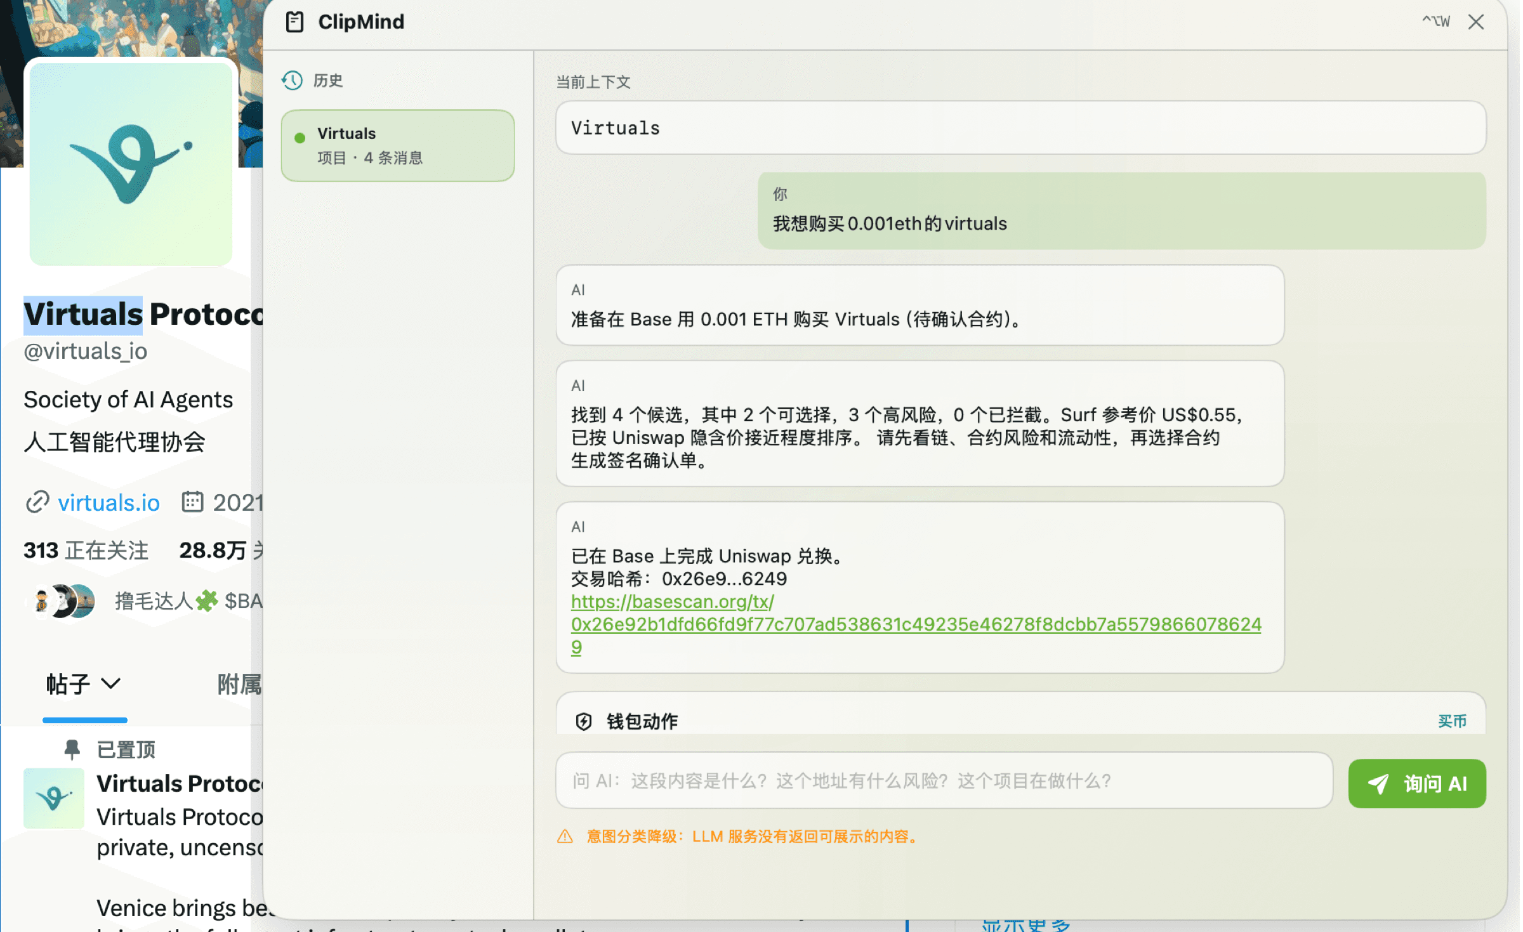Switch to the 附属 tab
The width and height of the screenshot is (1523, 932).
click(x=239, y=684)
